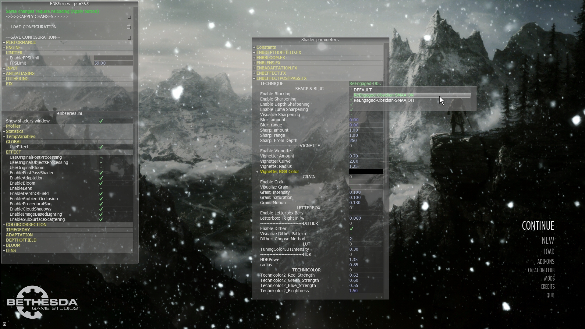Collapse the ENBEFFECTPOSTPASS.FX minus icon

(254, 79)
